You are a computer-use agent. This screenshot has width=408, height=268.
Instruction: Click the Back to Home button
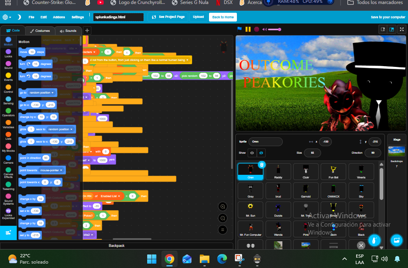(x=223, y=17)
